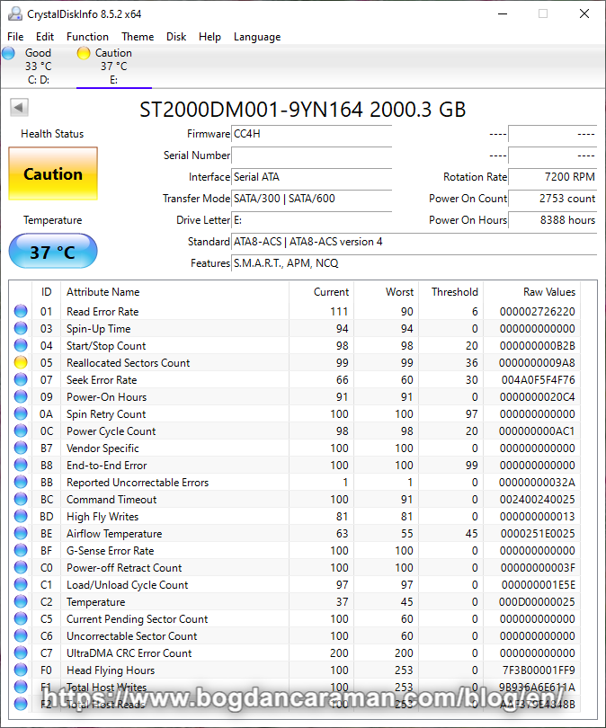The image size is (606, 728).
Task: Click the Power On Count 2753 count field
Action: click(553, 199)
